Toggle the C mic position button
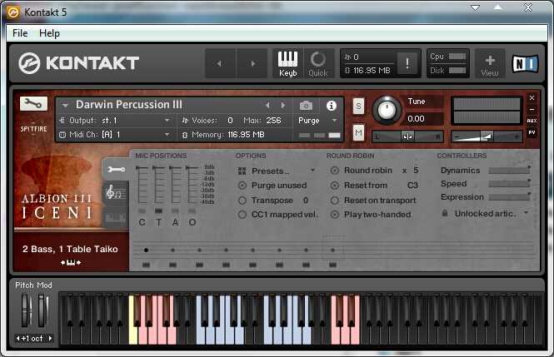 [142, 211]
